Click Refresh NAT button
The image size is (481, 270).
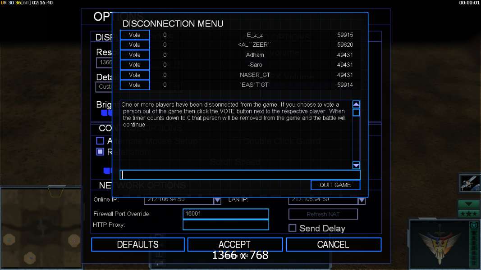point(323,214)
